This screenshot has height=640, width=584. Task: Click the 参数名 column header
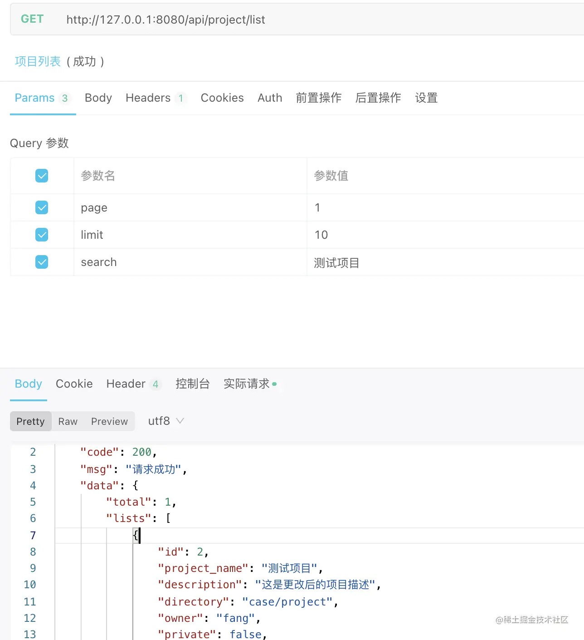[x=98, y=176]
